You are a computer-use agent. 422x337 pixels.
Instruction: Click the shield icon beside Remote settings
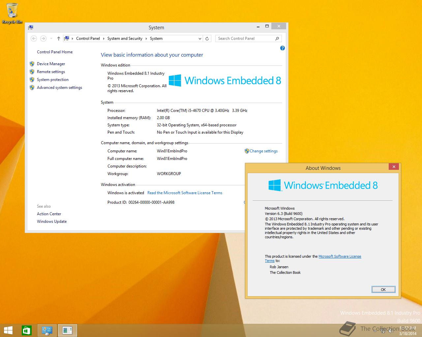point(32,72)
